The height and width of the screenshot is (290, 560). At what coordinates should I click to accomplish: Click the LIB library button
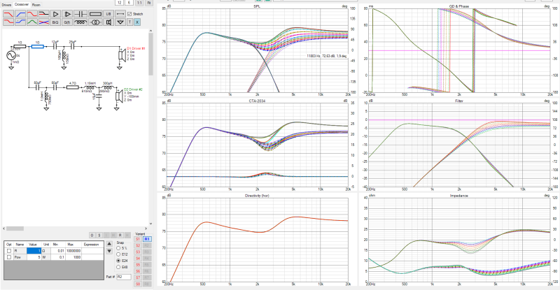coord(108,14)
